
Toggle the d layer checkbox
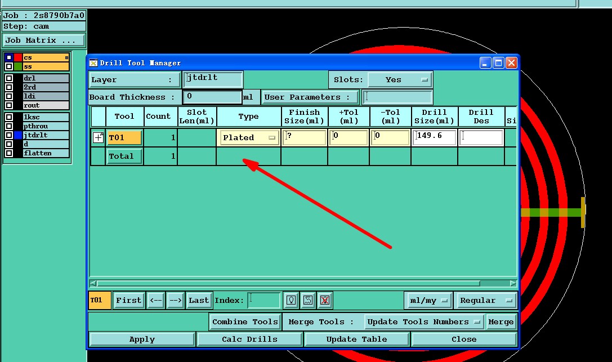(x=8, y=144)
